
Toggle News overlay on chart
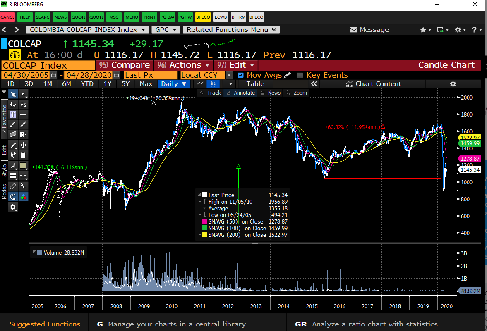[x=270, y=93]
